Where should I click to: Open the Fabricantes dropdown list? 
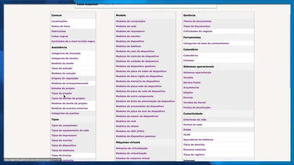(x=58, y=31)
